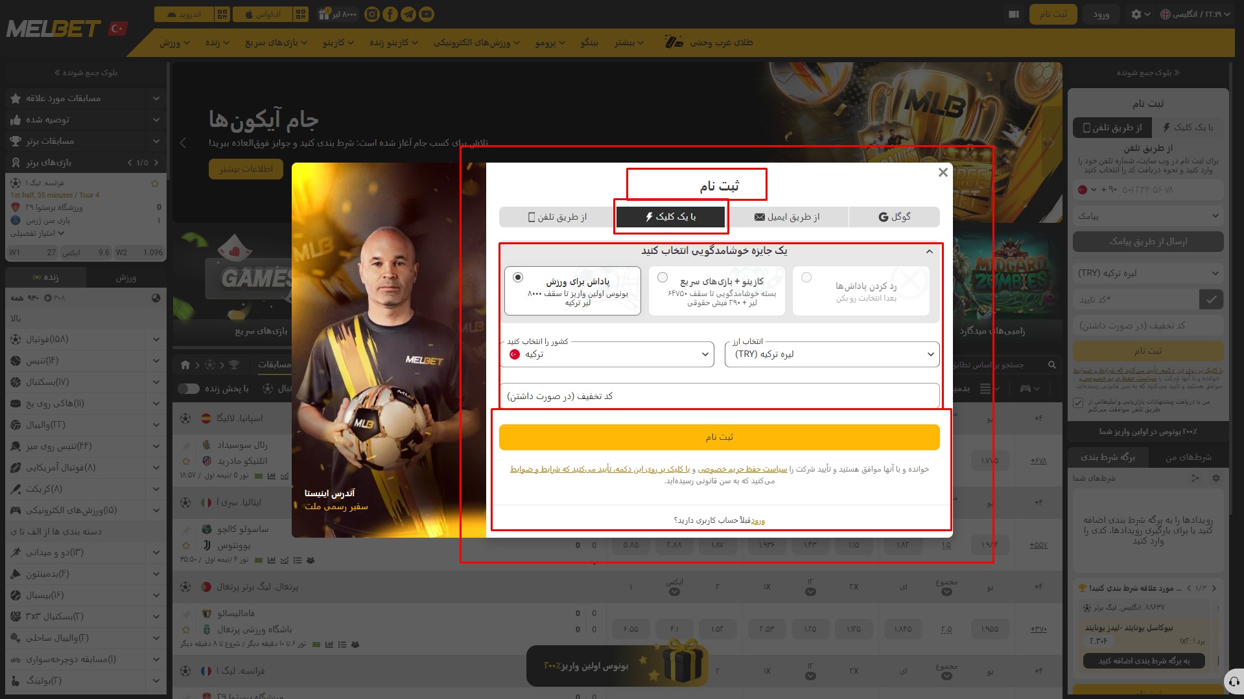Click the home icon in the breadcrumb

coord(185,365)
